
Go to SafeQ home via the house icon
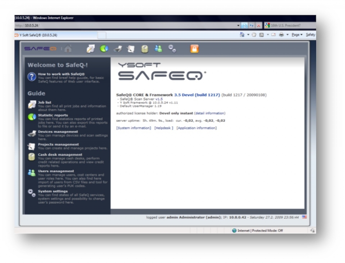tap(68, 49)
